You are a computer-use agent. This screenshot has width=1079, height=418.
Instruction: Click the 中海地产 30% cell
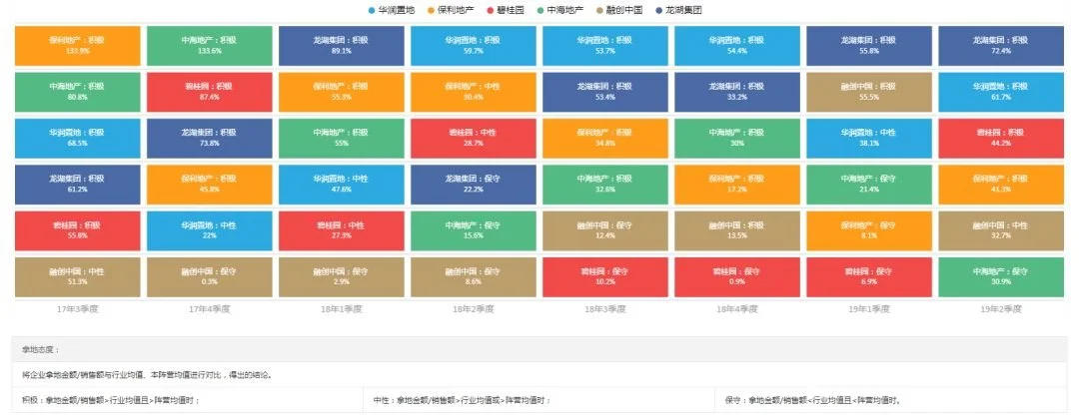coord(737,139)
